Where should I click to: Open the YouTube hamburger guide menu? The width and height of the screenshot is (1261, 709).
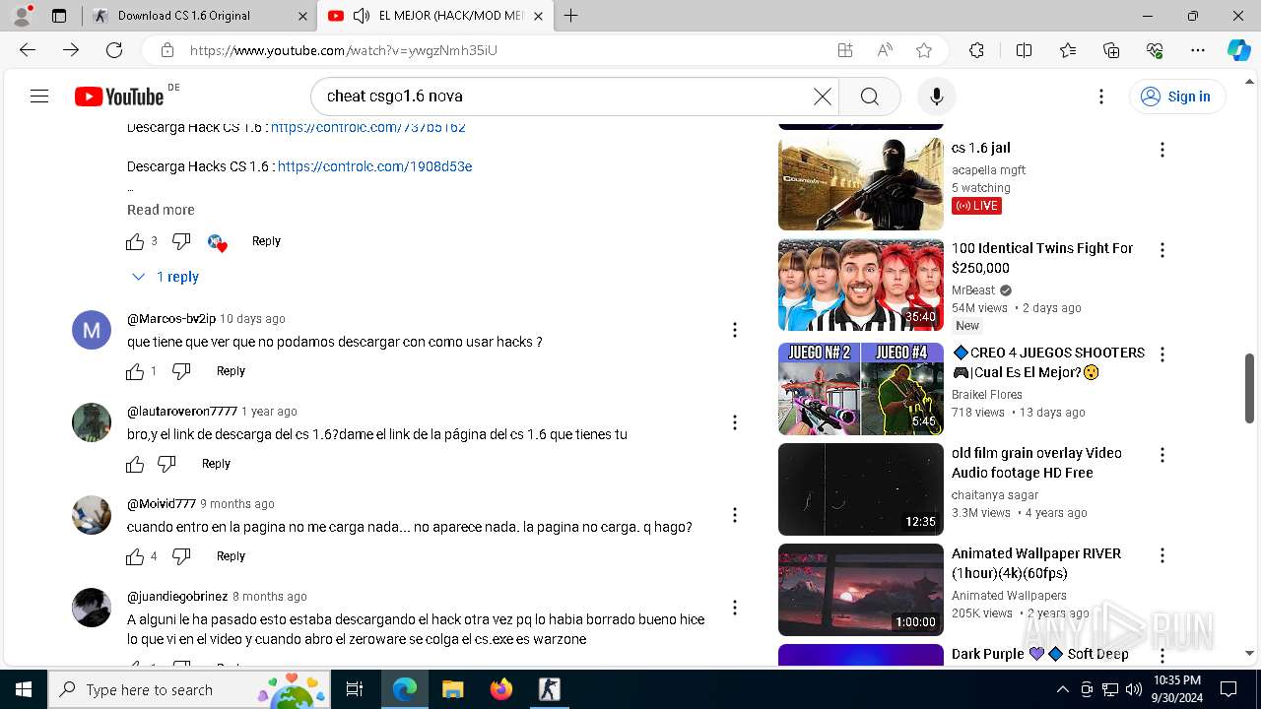point(39,97)
